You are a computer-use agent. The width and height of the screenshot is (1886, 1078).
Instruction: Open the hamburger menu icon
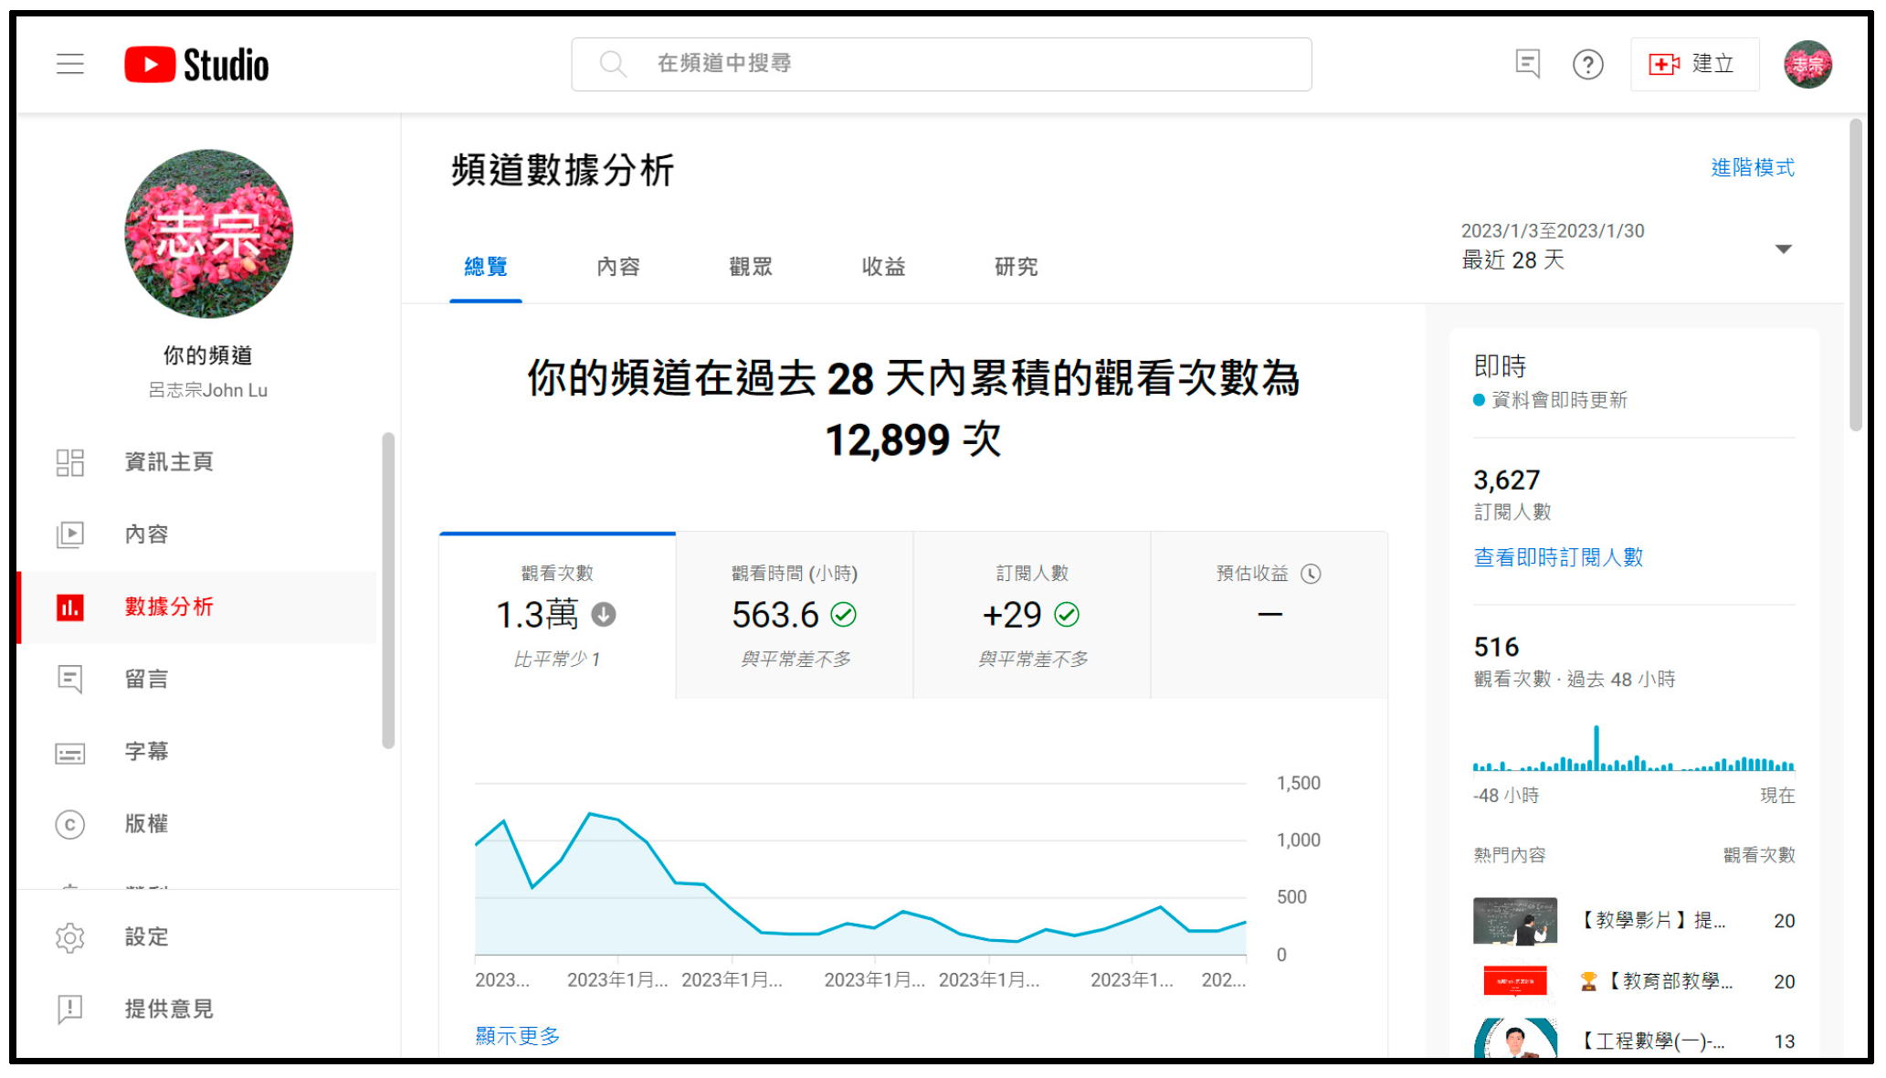point(70,64)
